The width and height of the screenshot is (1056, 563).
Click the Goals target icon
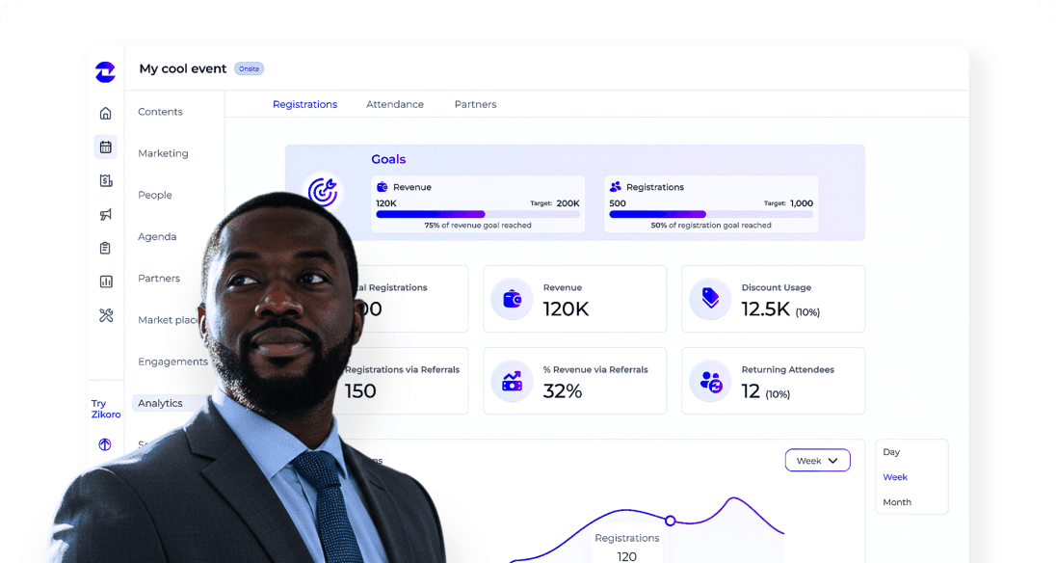point(323,192)
